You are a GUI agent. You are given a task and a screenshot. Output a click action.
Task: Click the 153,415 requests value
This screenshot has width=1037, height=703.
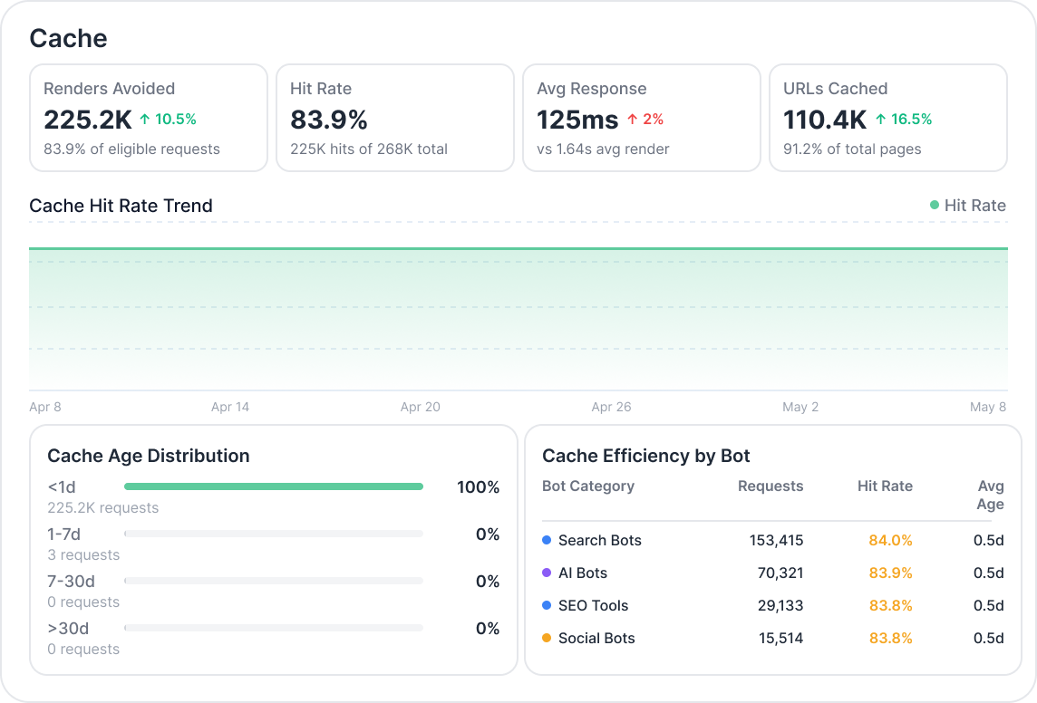777,541
